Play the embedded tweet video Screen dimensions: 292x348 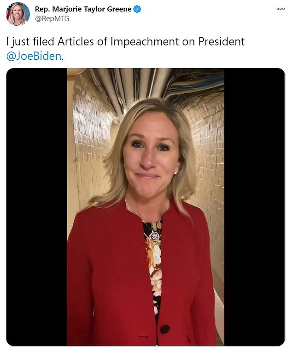click(x=146, y=206)
